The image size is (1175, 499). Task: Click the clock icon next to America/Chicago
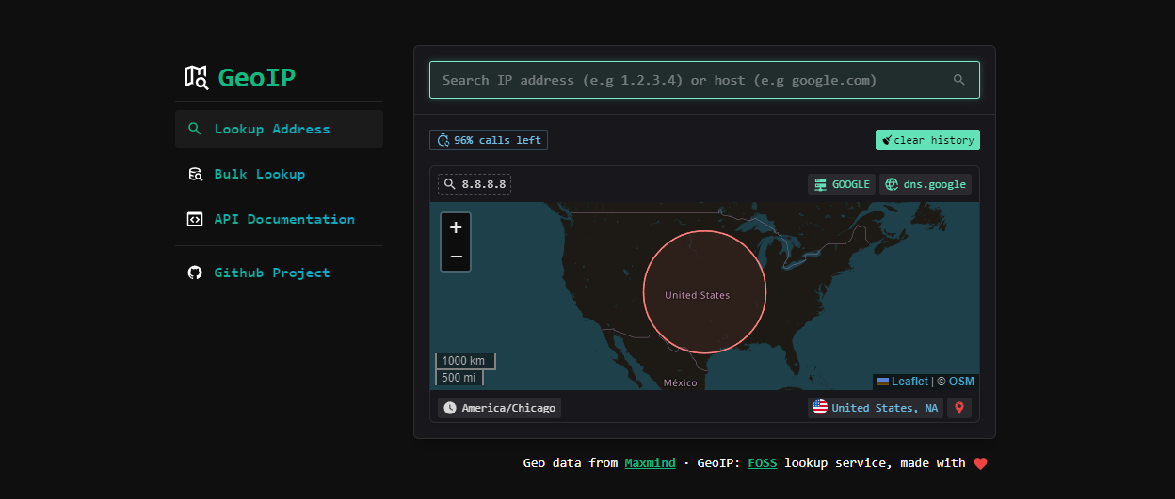[450, 408]
